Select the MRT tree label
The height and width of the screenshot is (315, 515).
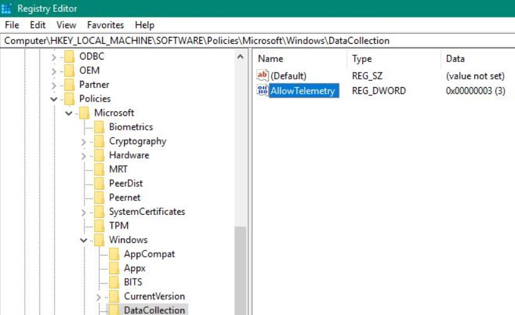[x=118, y=169]
